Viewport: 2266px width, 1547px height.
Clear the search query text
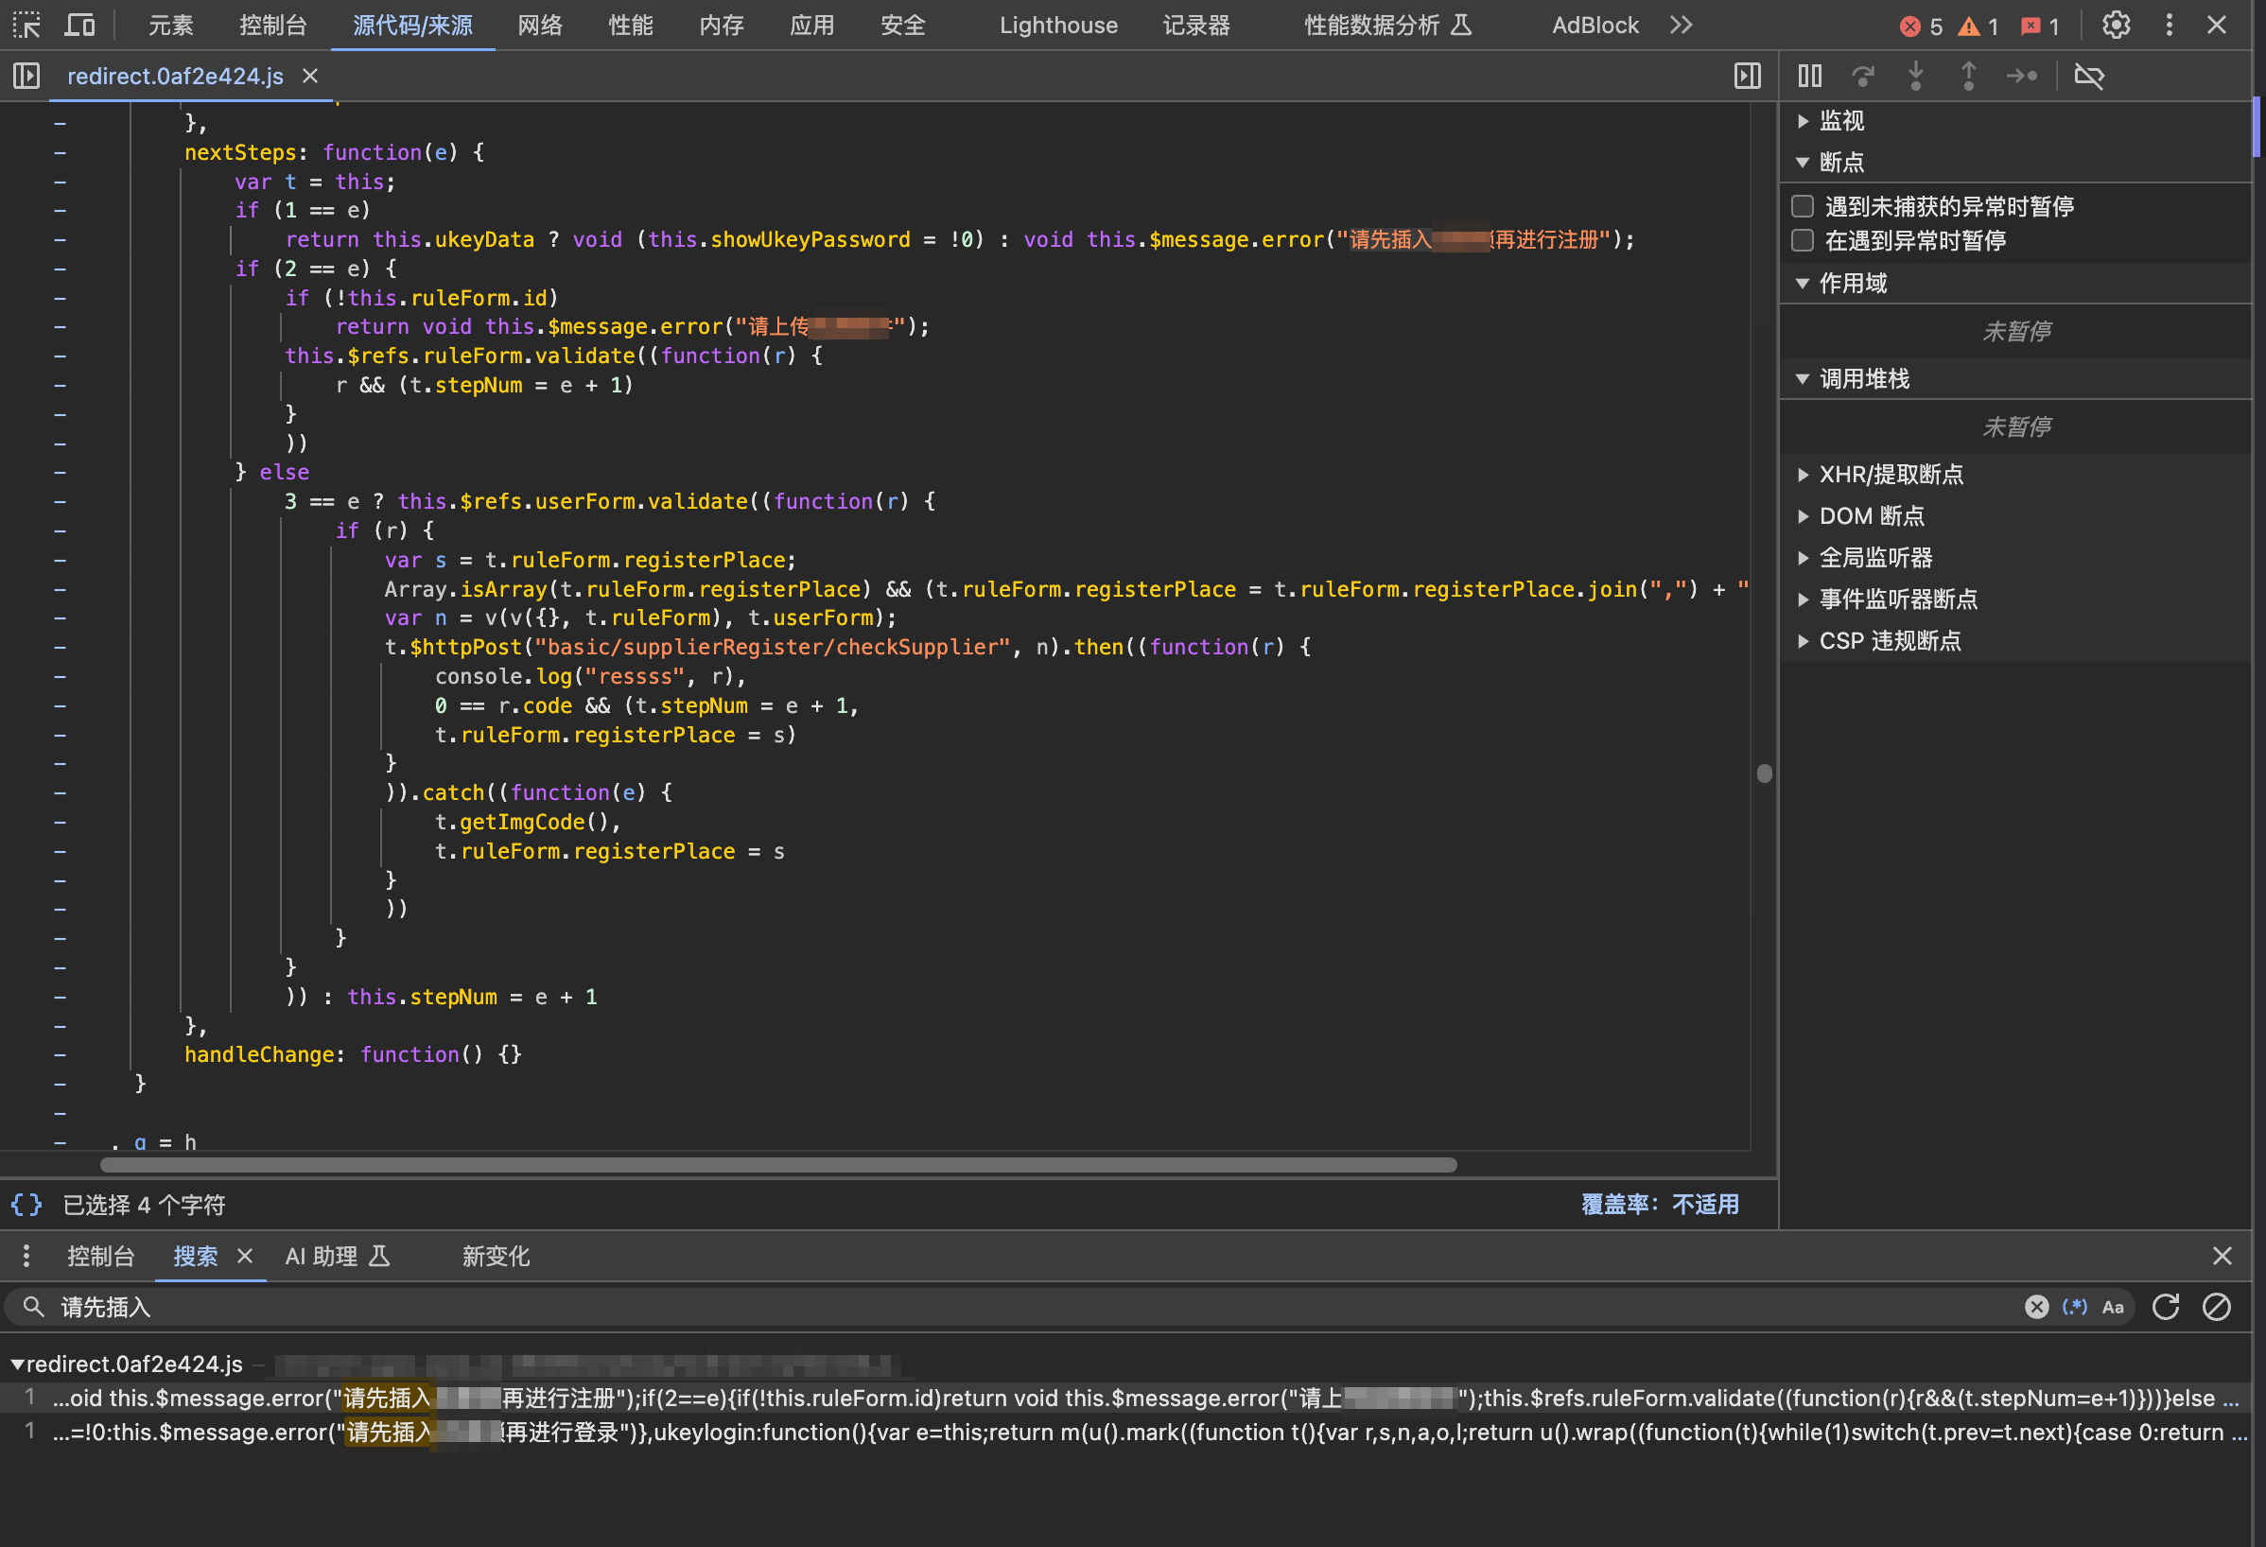point(2037,1307)
